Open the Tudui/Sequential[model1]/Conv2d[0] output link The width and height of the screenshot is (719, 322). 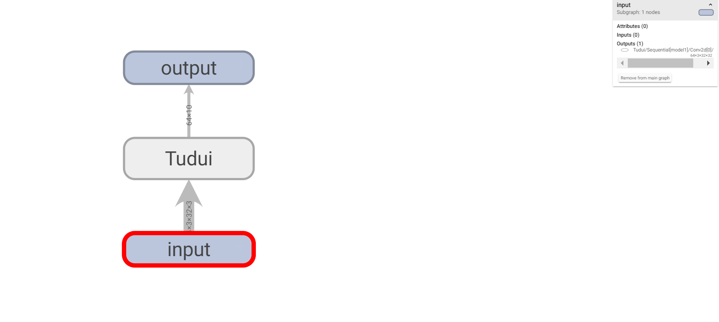click(673, 50)
